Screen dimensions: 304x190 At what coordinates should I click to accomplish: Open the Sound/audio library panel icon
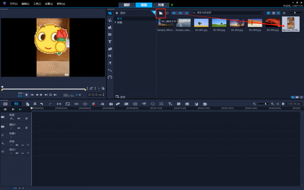pos(110,20)
